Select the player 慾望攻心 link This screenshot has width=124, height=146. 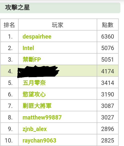[34, 94]
